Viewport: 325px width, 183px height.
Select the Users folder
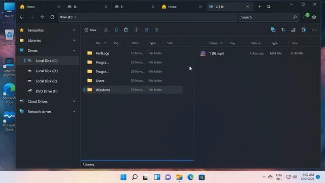tap(133, 80)
